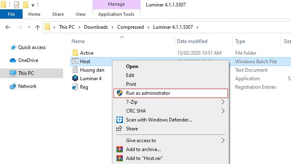Viewport: 291px width, 164px height.
Task: Select Network in navigation pane
Action: pos(27,86)
